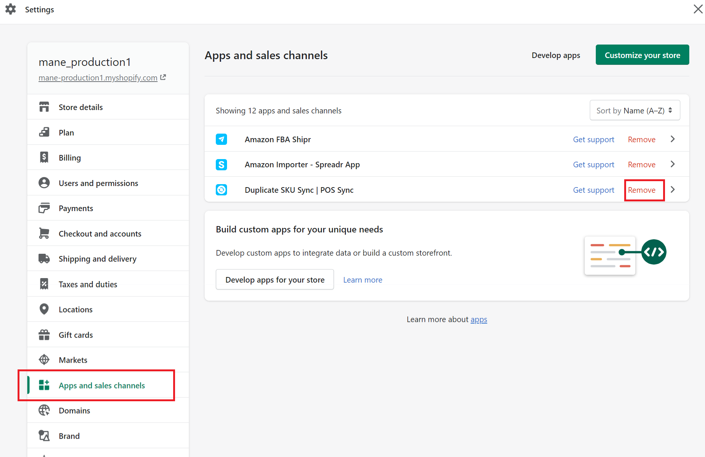Click Amazon Importer - Spreadr App name
Screen dimensions: 705x457
tap(302, 164)
